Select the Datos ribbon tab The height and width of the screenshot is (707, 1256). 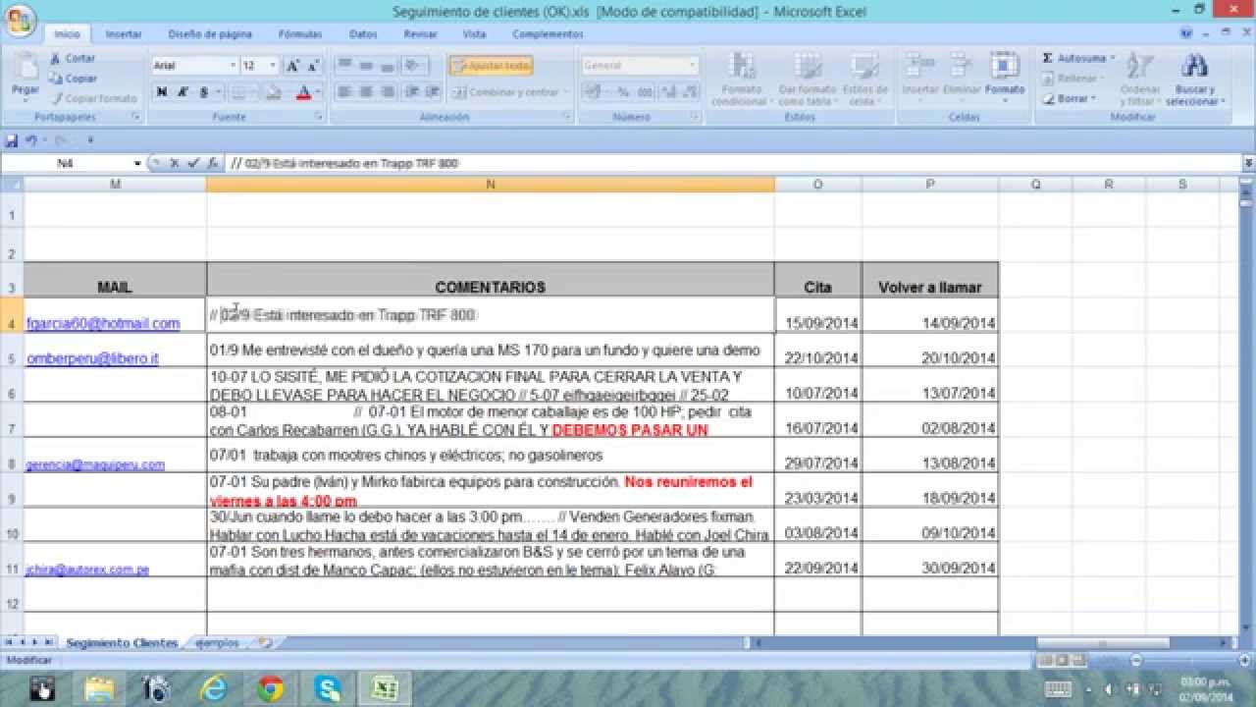coord(363,33)
